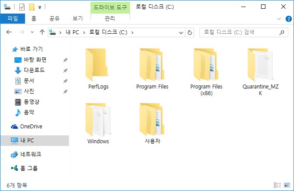The height and width of the screenshot is (191, 294).
Task: Select the Windows folder icon
Action: click(x=98, y=120)
